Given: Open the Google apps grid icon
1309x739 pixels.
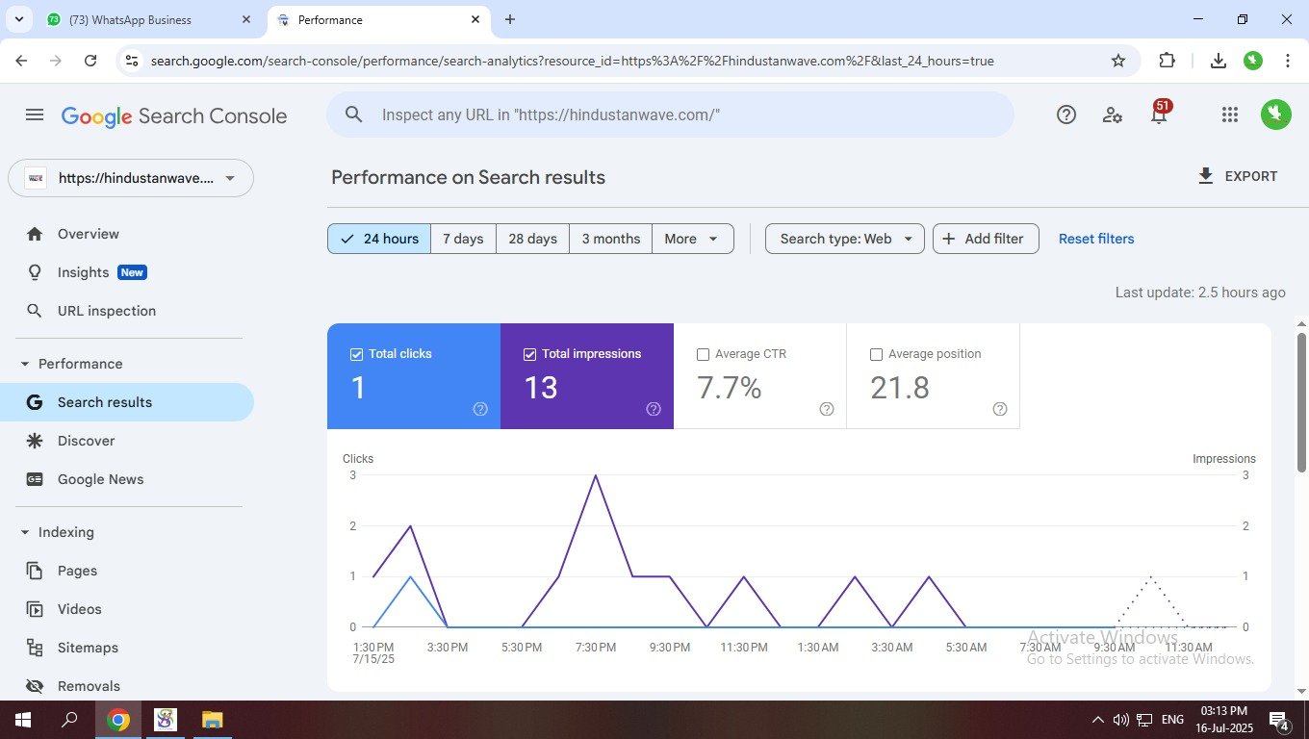Looking at the screenshot, I should tap(1229, 115).
